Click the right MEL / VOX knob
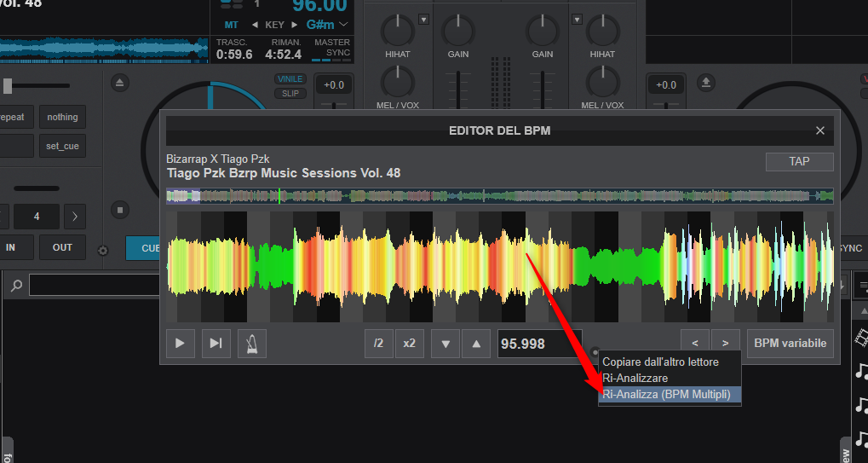868x463 pixels. pyautogui.click(x=603, y=81)
